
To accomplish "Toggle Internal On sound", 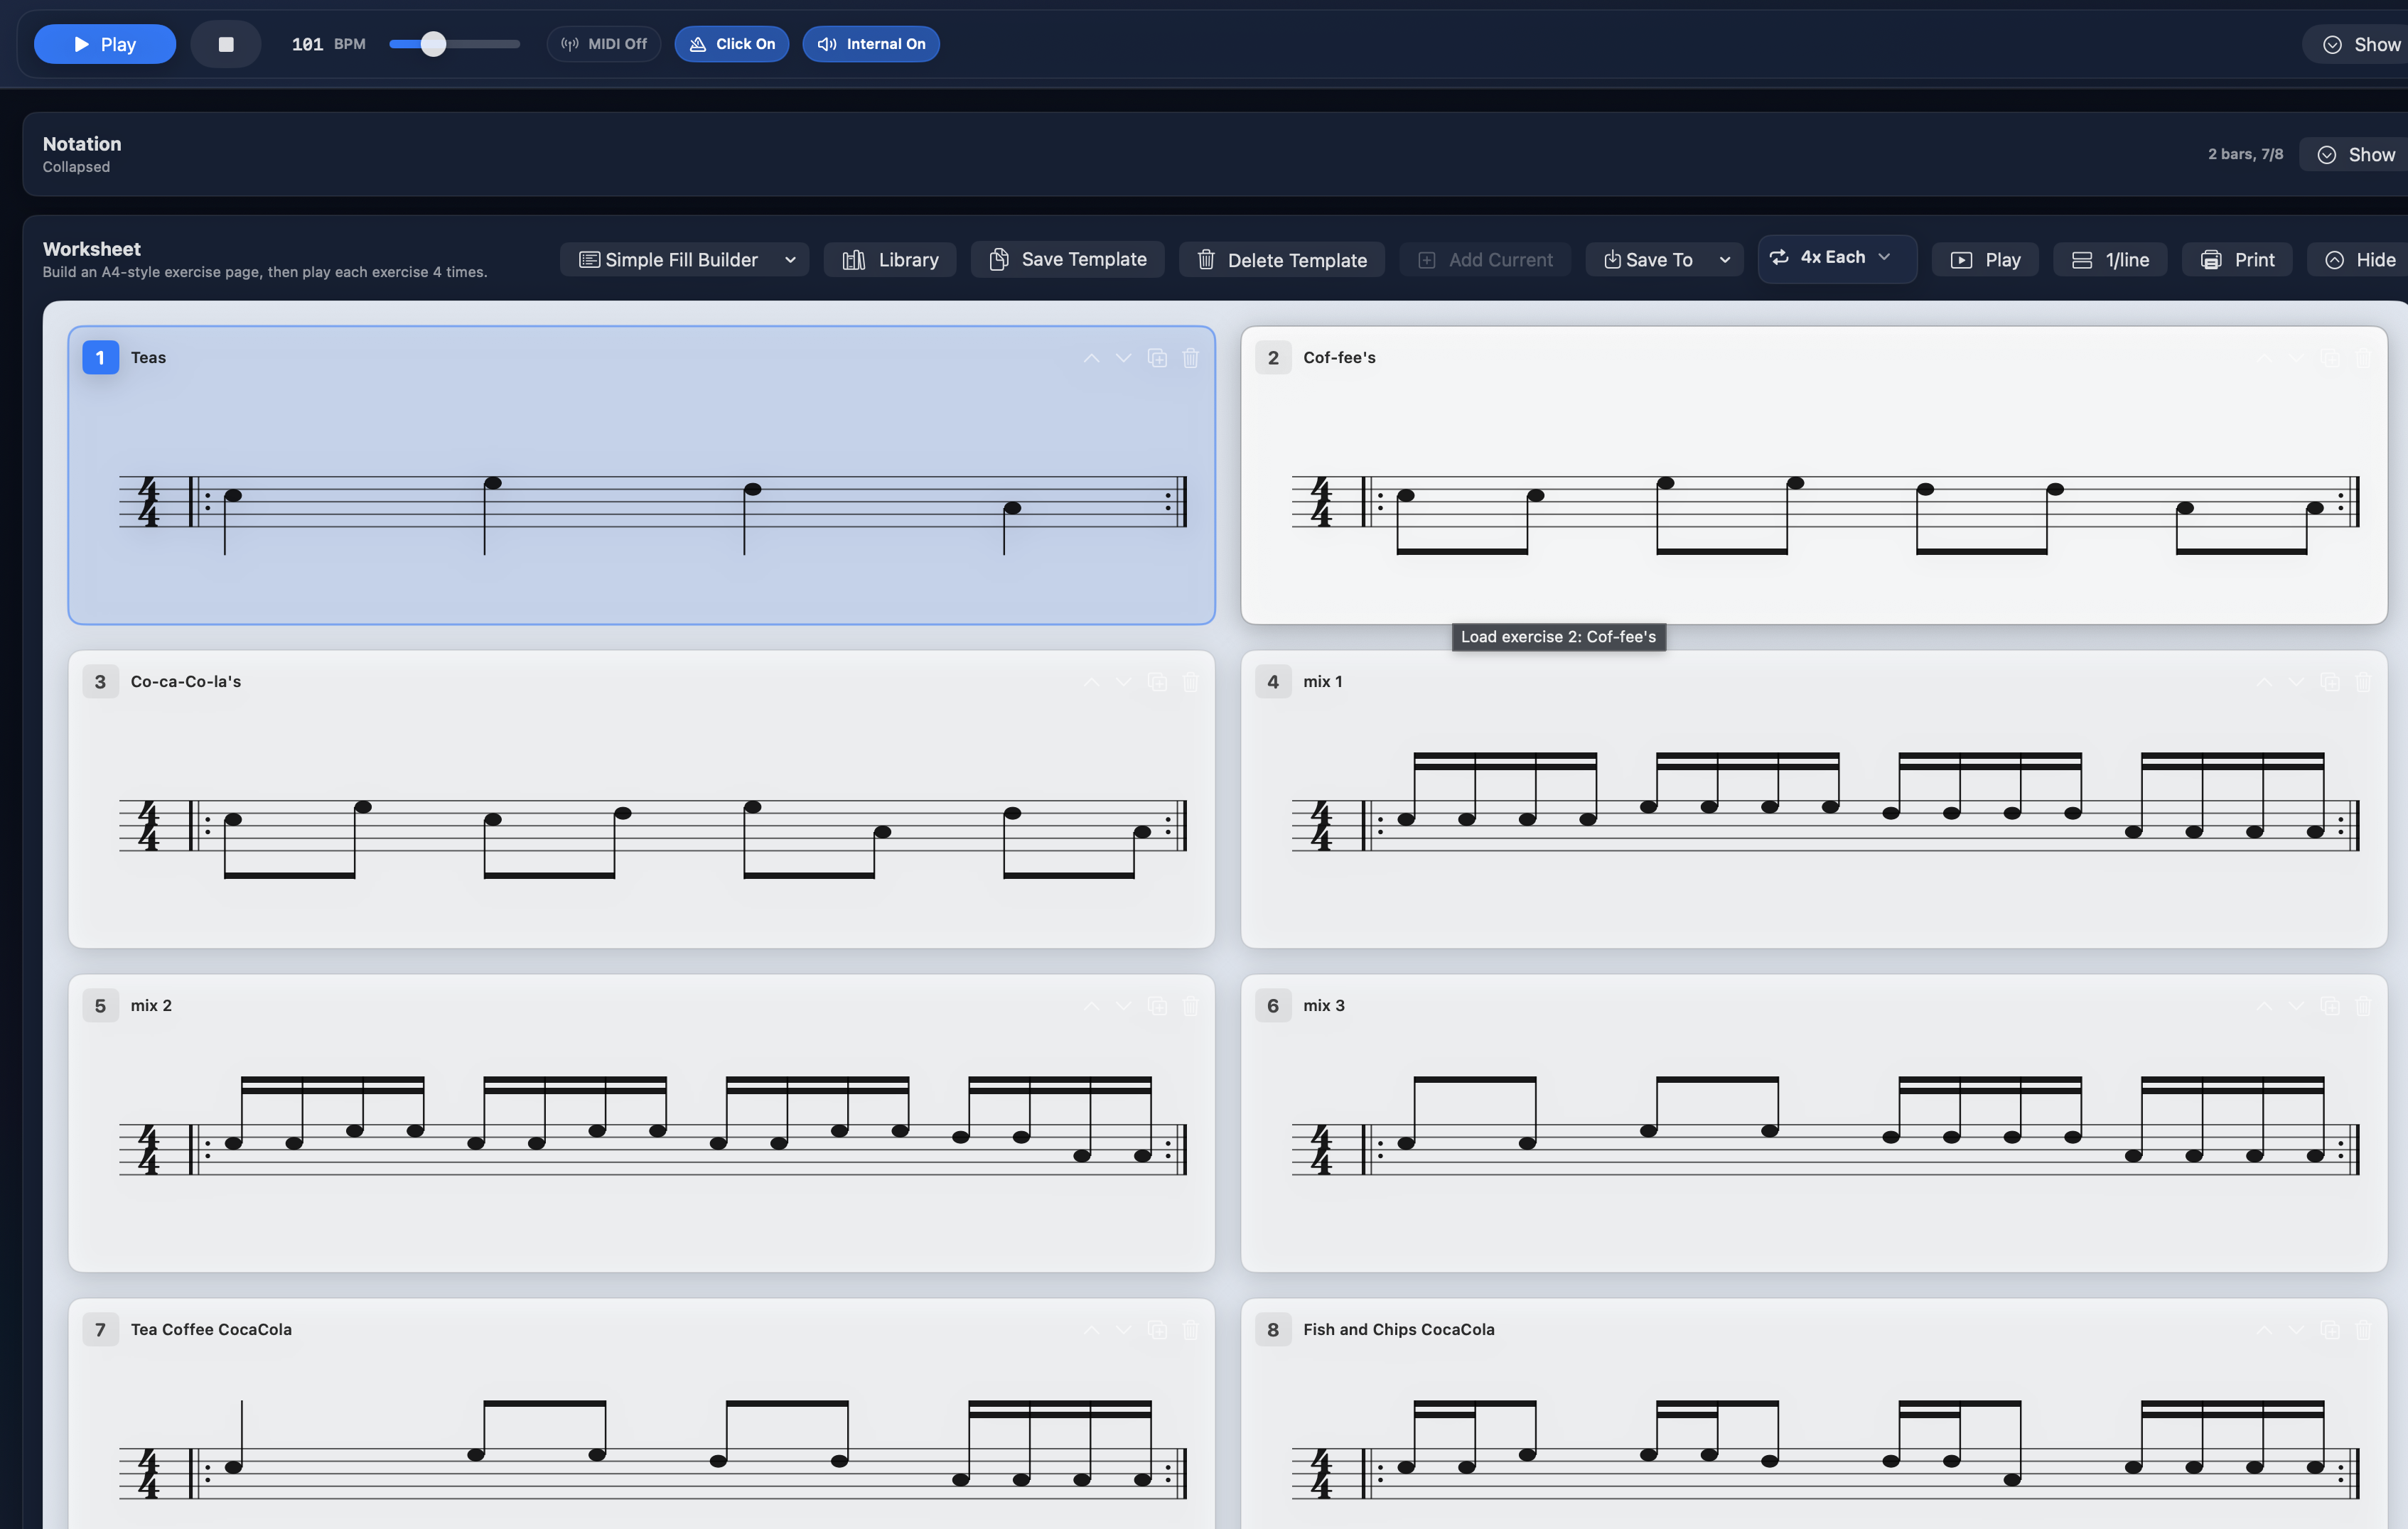I will (871, 44).
